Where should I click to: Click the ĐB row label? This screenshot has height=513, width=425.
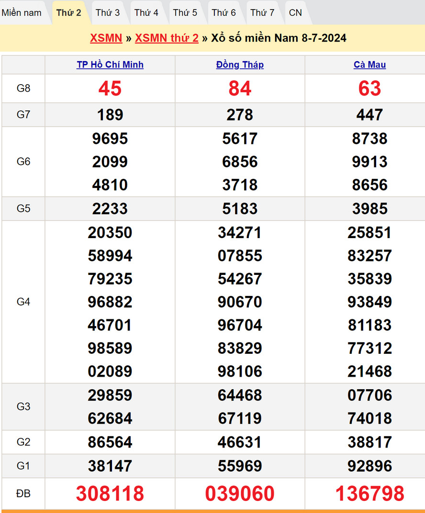click(23, 493)
